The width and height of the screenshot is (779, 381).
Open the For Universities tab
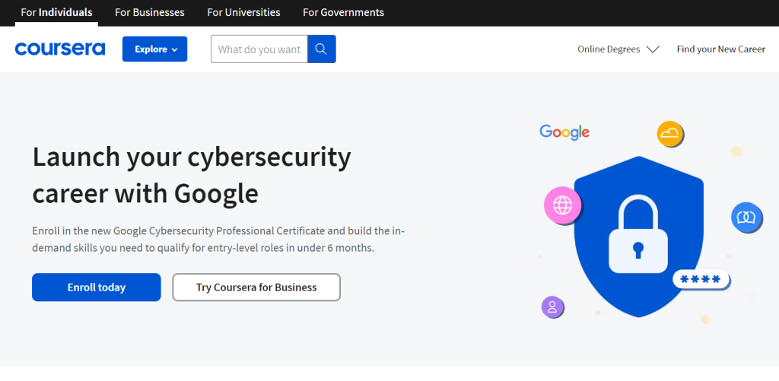[243, 12]
